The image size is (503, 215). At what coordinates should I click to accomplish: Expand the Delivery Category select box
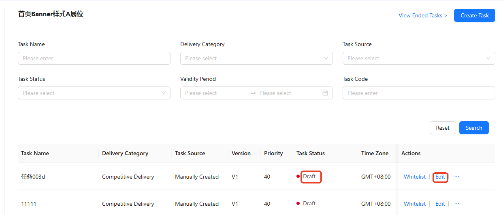251,58
